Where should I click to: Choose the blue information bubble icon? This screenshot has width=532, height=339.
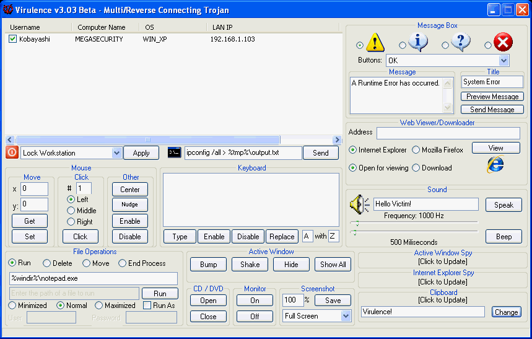click(x=418, y=43)
